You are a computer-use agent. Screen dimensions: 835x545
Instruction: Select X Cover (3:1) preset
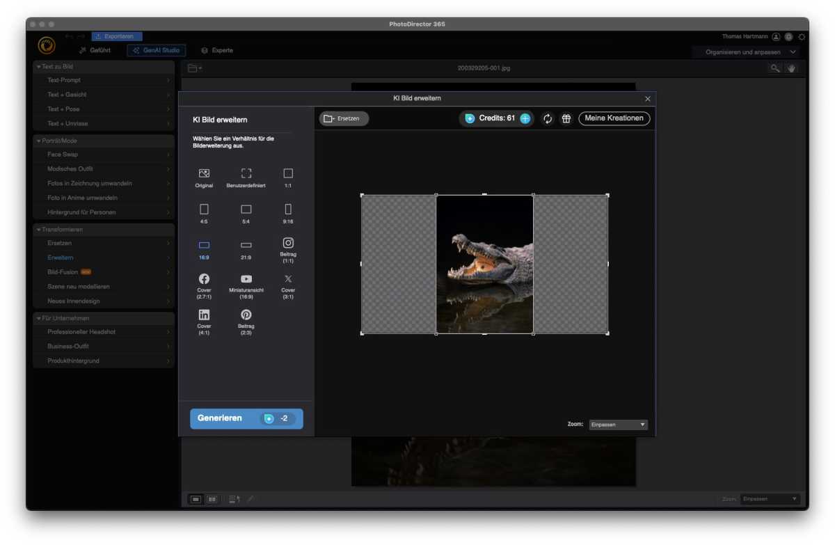[x=288, y=286]
